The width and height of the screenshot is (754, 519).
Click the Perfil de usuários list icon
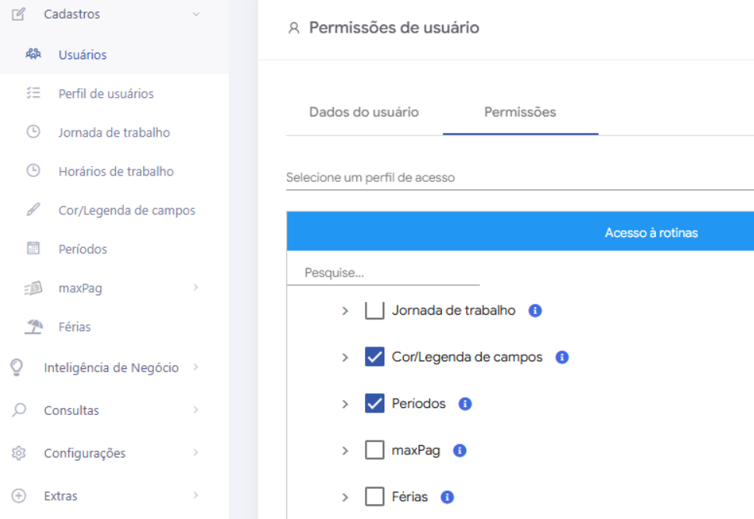point(33,93)
